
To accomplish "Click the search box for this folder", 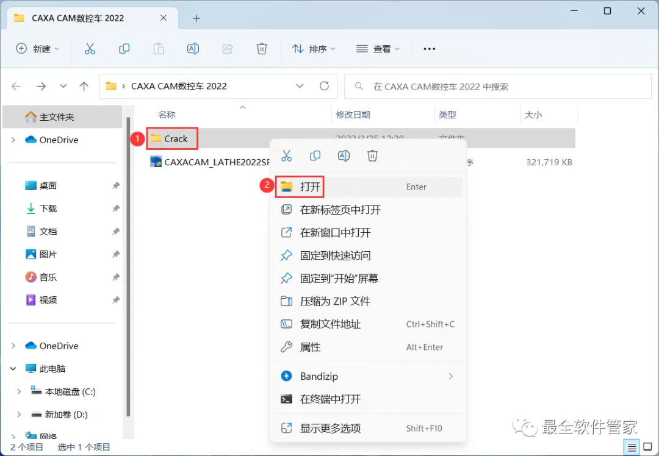I will click(498, 87).
